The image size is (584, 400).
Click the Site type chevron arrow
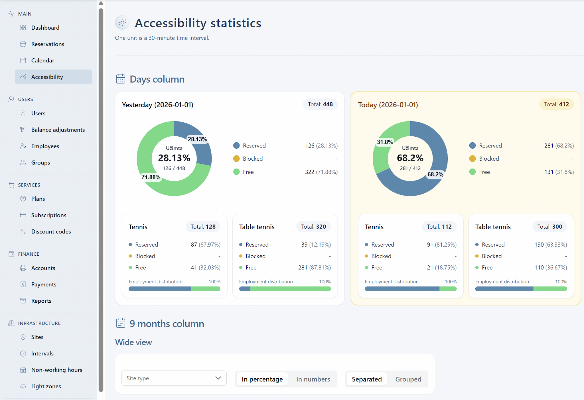(x=218, y=378)
